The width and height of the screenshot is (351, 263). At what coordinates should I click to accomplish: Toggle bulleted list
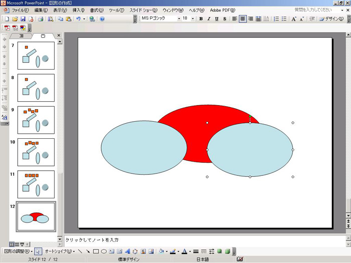click(284, 19)
